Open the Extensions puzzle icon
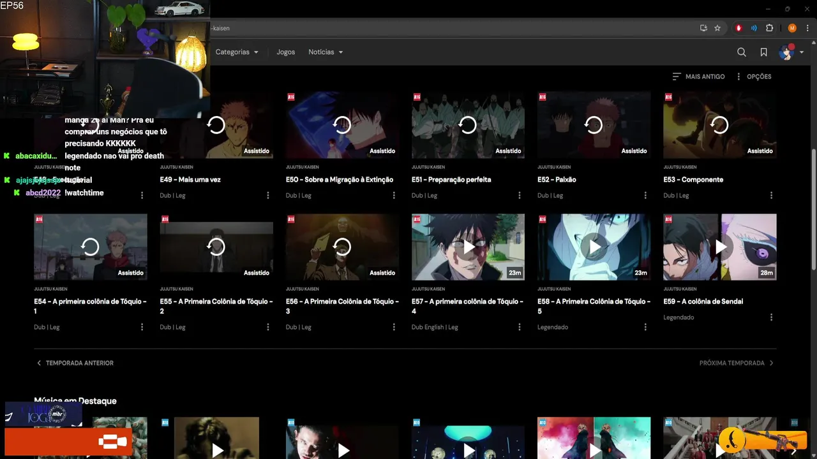This screenshot has width=817, height=459. 769,28
